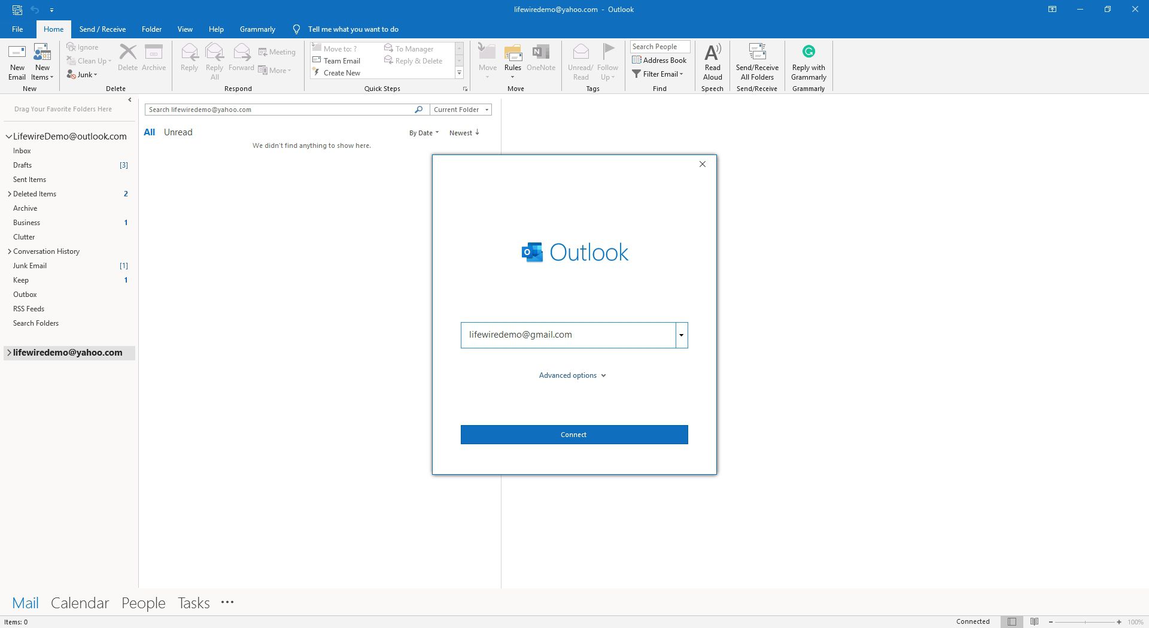This screenshot has height=628, width=1149.
Task: Expand Advanced options in the dialog
Action: click(x=573, y=375)
